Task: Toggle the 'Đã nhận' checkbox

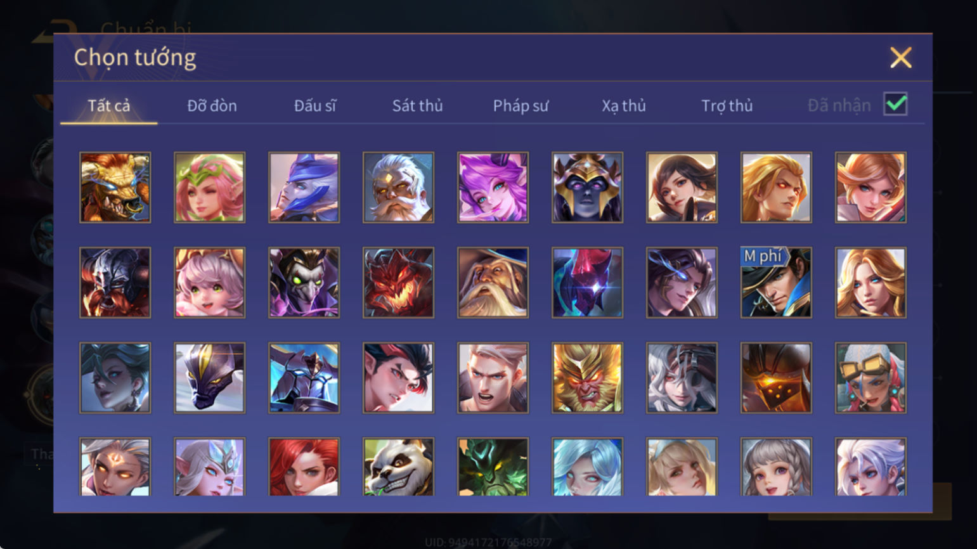Action: tap(895, 104)
